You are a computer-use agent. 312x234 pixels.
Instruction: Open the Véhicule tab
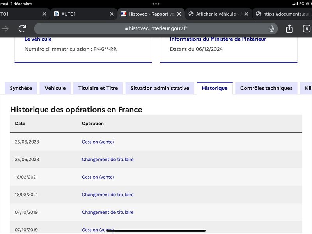(x=55, y=88)
